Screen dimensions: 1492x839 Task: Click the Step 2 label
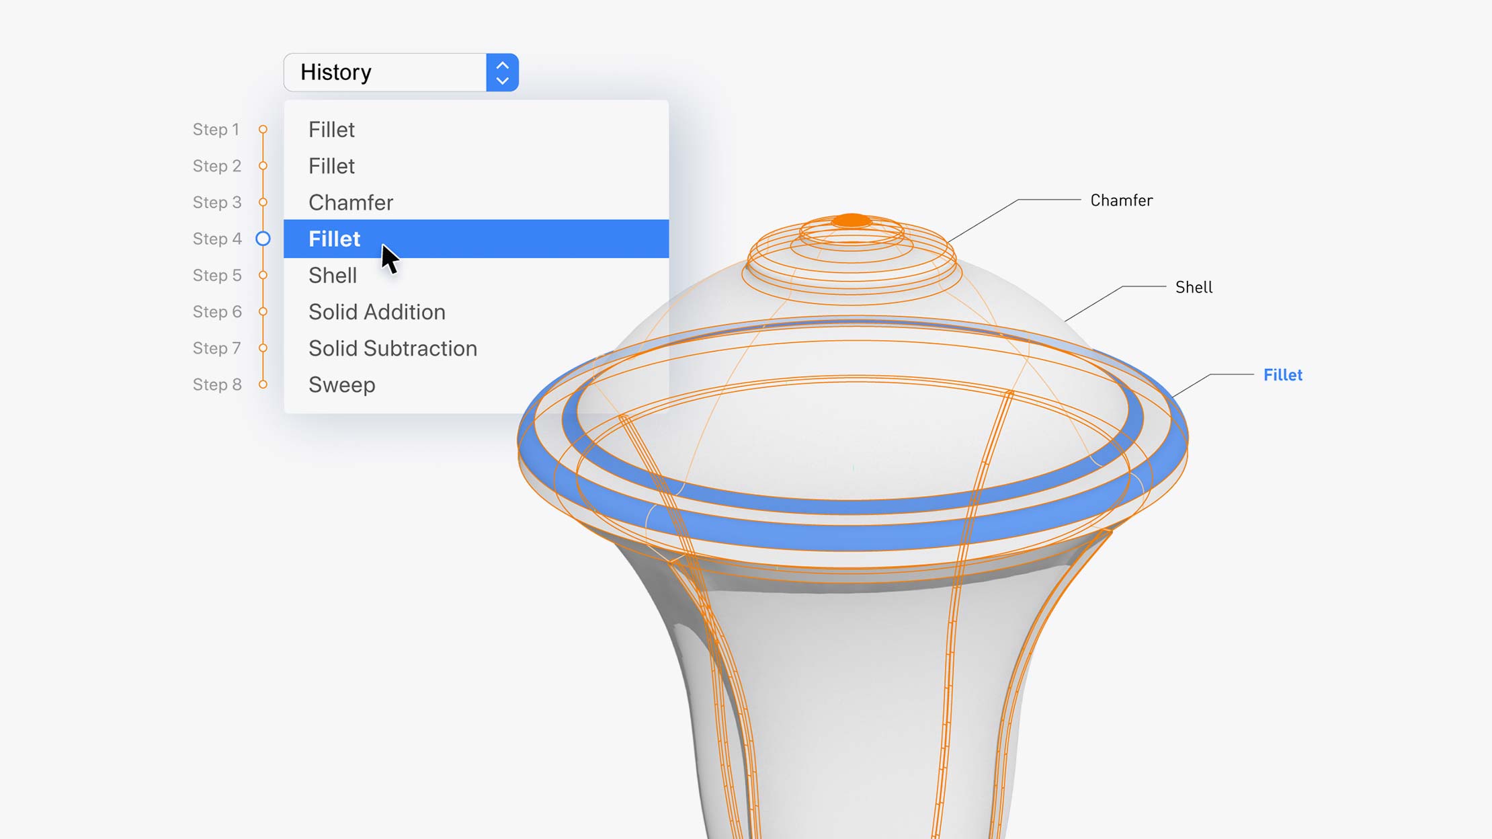click(216, 165)
